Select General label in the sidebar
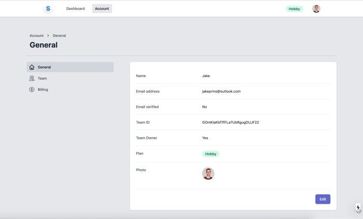Screen dimensions: 363x219 (x=44, y=67)
